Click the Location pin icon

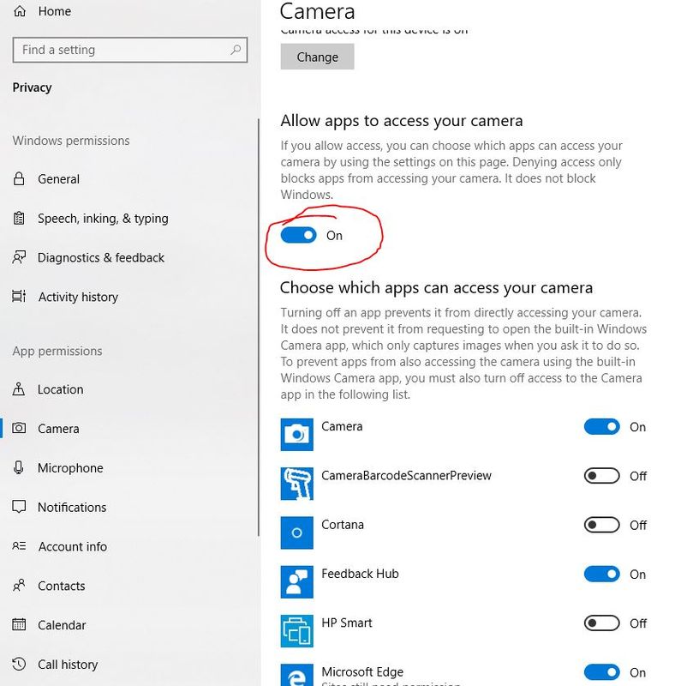click(x=19, y=389)
